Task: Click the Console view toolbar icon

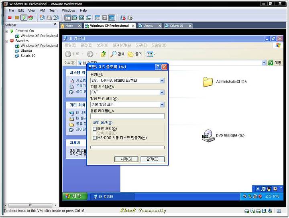Action: (112, 18)
